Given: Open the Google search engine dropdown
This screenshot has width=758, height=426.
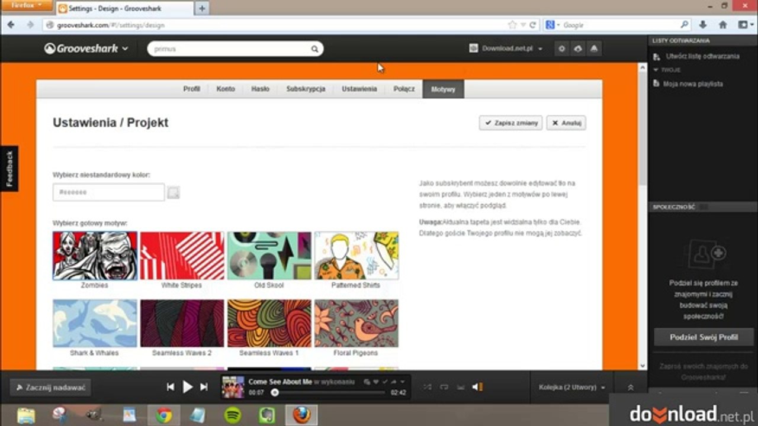Looking at the screenshot, I should [554, 25].
